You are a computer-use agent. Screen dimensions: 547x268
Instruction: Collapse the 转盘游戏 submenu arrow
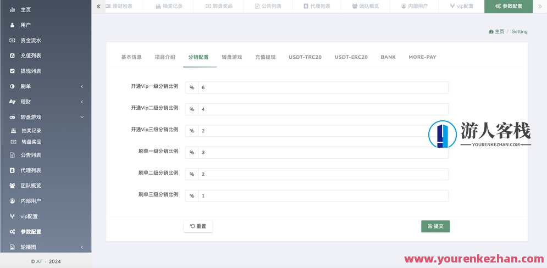click(81, 117)
